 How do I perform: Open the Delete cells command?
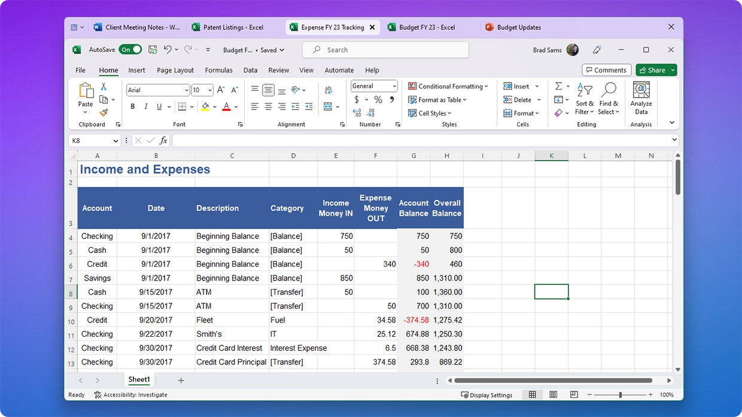[x=518, y=100]
